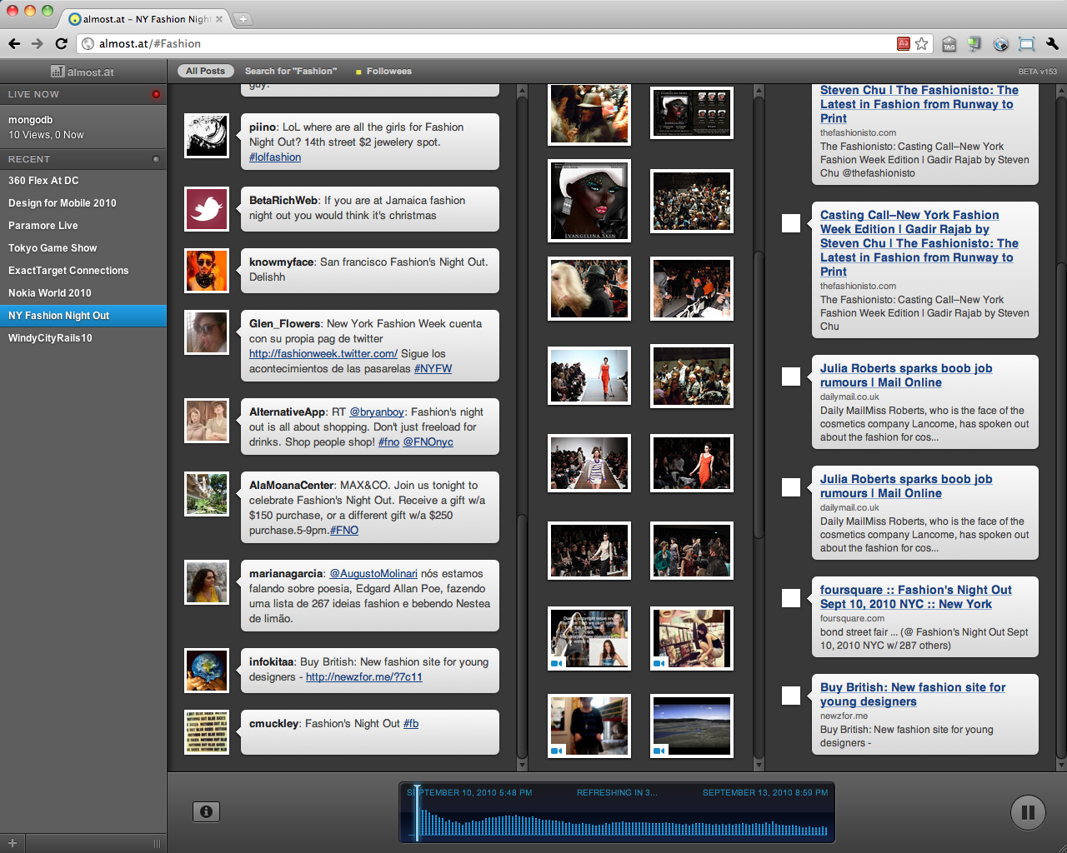Click Glen_Flowers' profile picture
The image size is (1067, 853).
[207, 332]
